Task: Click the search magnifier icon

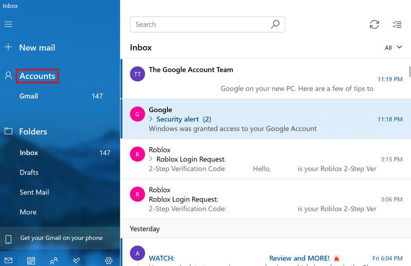Action: click(275, 24)
